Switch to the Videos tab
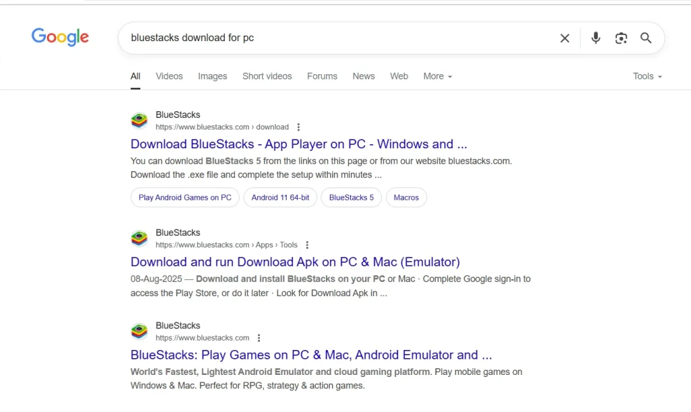The image size is (691, 412). point(169,76)
